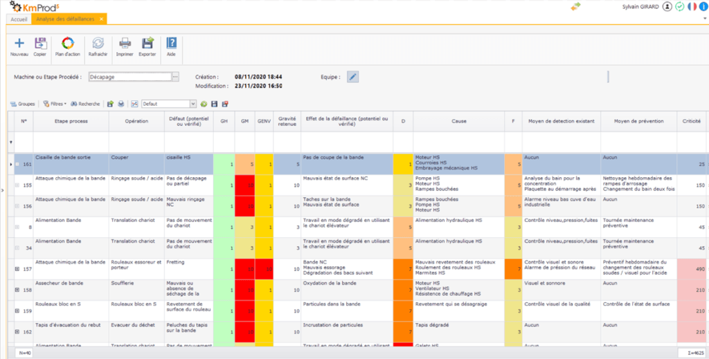Open the tab list arrow at right
Screen dimensions: 709x359
(705, 19)
